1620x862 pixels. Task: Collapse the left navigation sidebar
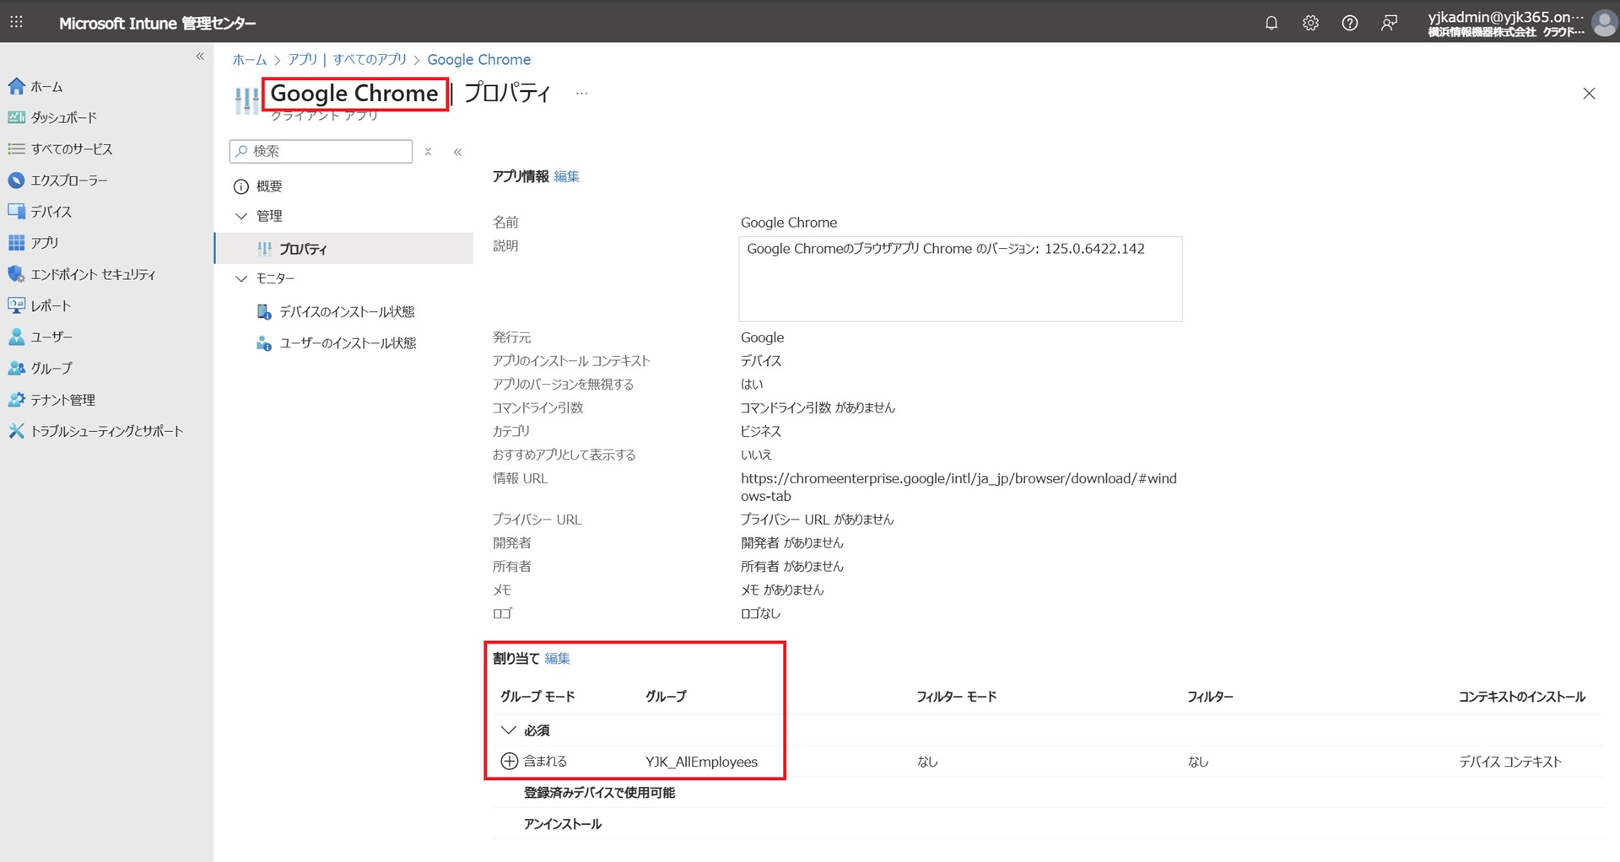tap(200, 57)
